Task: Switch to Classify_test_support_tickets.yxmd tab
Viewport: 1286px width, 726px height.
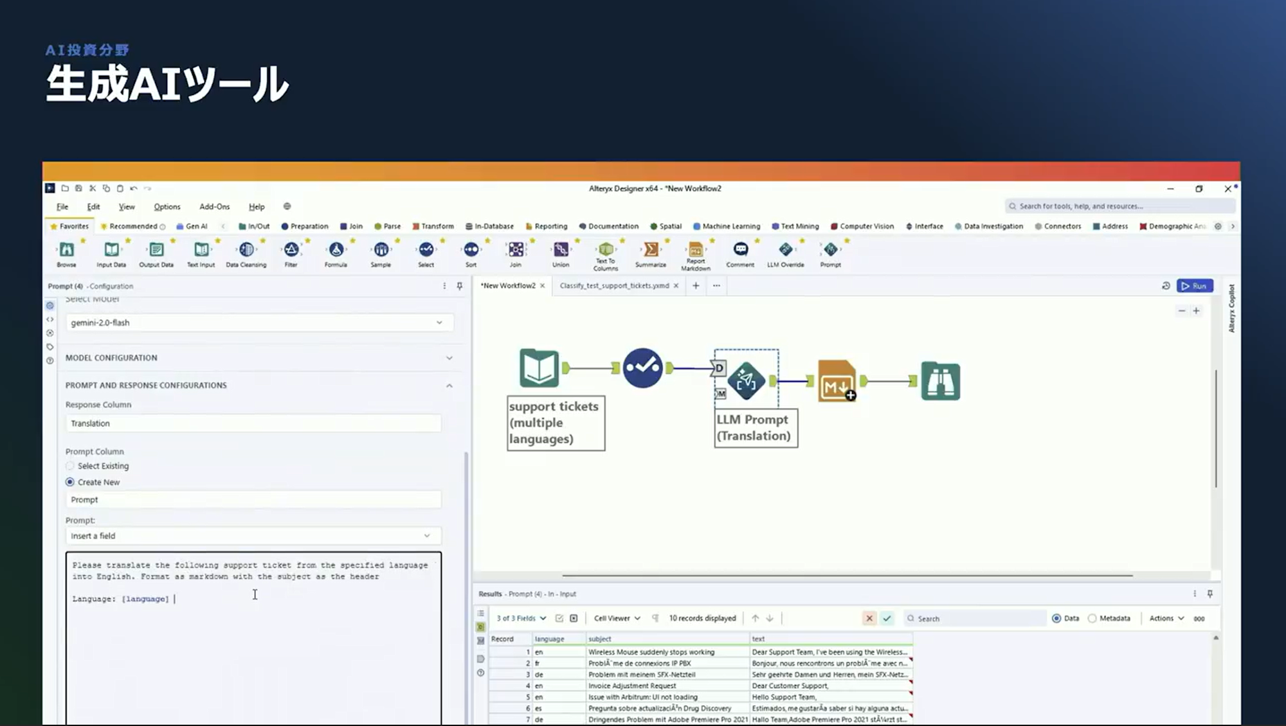Action: 614,286
